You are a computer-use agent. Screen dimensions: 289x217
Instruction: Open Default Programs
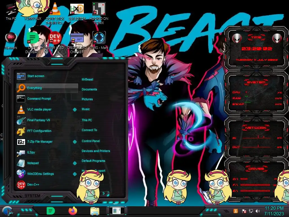(93, 161)
